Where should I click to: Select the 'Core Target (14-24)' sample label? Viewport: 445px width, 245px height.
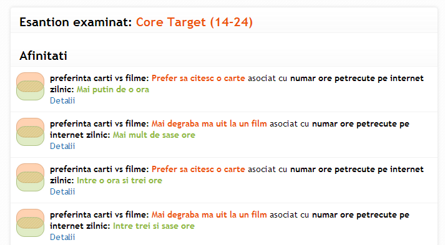[x=194, y=22]
